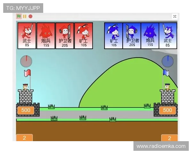The image size is (192, 154).
Task: Click the blue team's round timer dial
Action: (167, 60)
